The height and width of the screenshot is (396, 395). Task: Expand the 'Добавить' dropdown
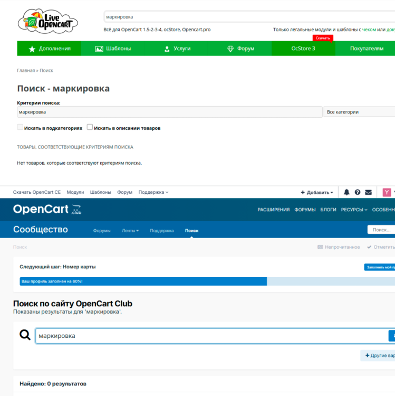coord(316,193)
